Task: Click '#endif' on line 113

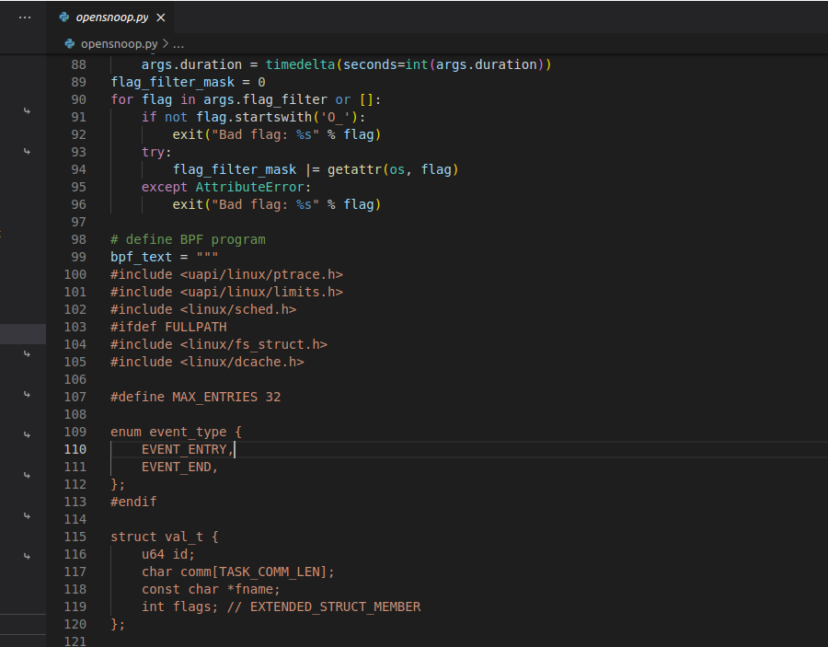Action: tap(133, 502)
